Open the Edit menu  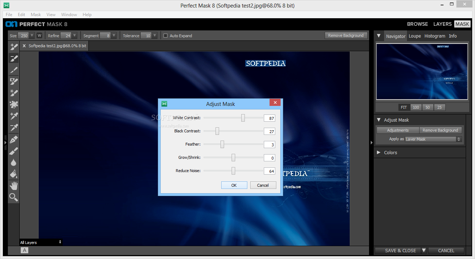point(21,15)
